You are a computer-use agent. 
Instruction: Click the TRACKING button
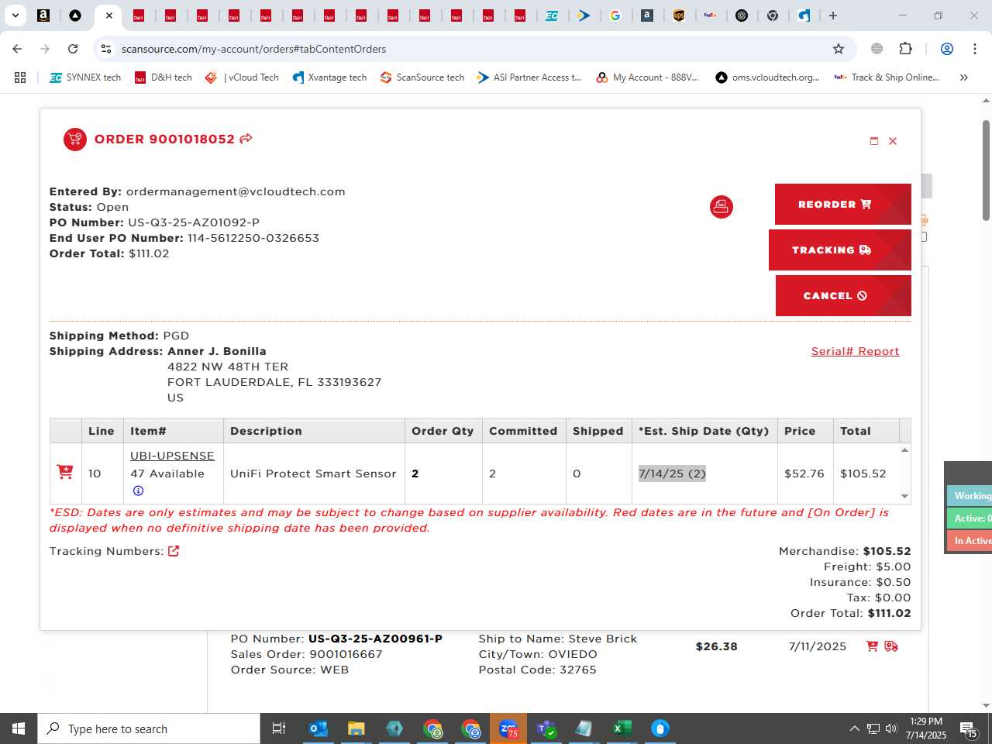839,250
